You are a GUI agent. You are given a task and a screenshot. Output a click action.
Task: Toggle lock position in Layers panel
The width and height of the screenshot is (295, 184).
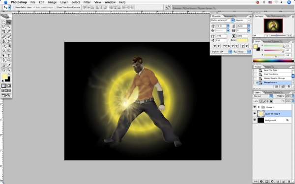point(267,101)
